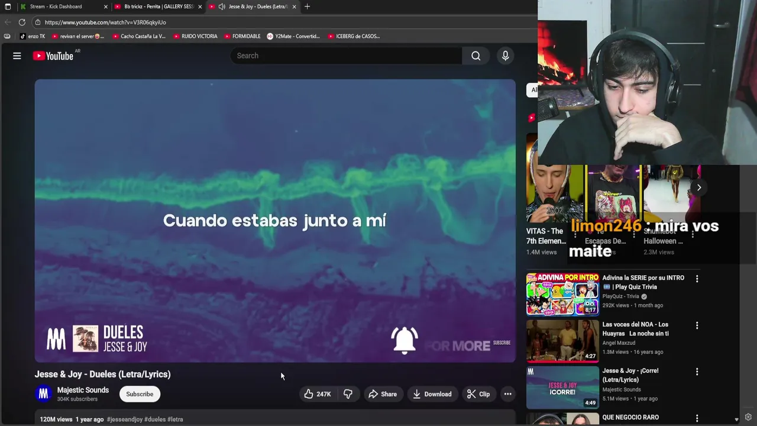
Task: Open the Y2Mate bookmark
Action: point(293,36)
